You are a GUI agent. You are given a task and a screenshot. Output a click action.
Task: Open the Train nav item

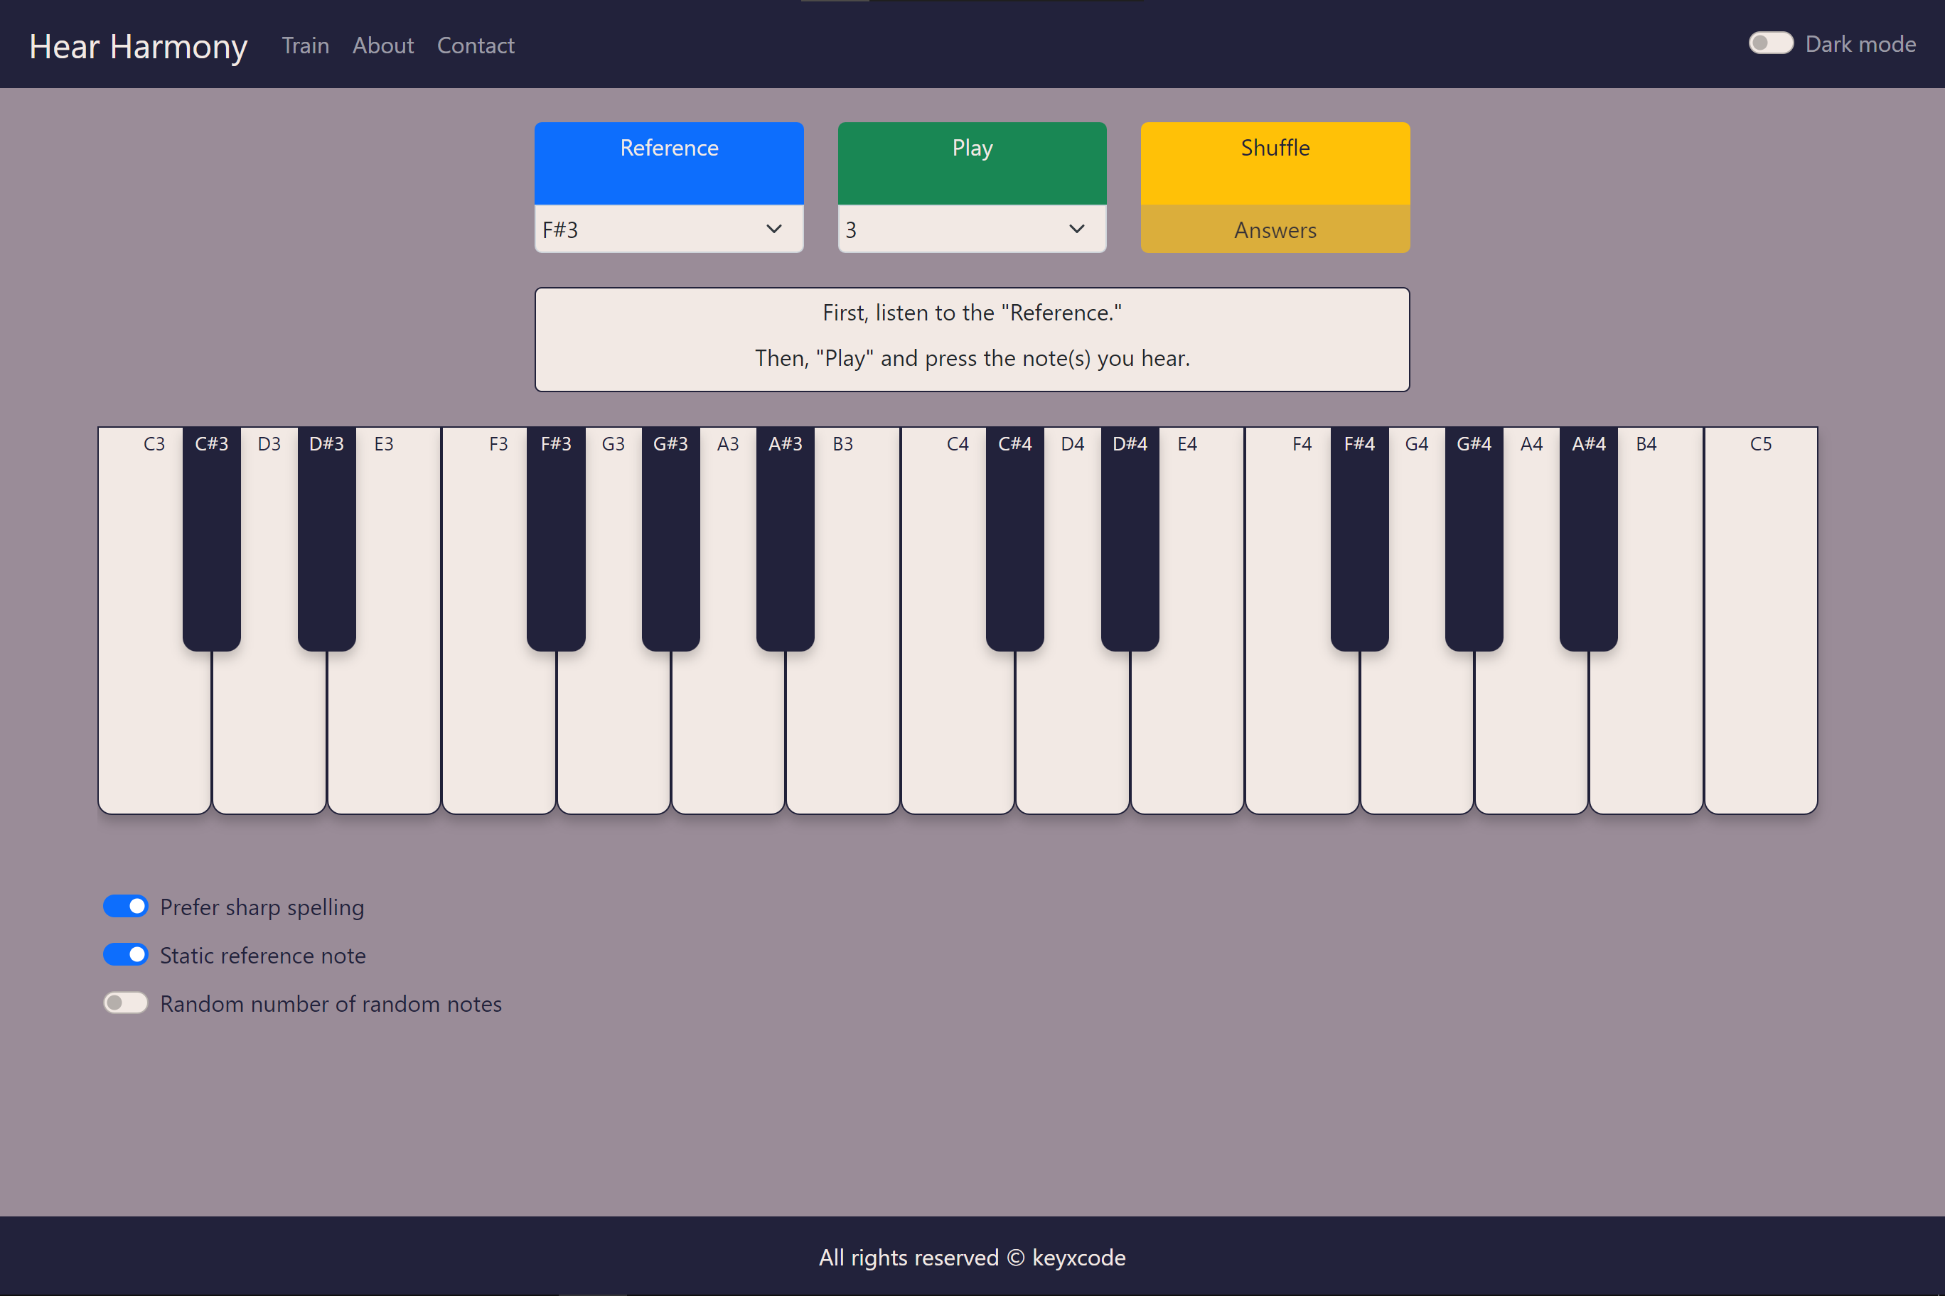pyautogui.click(x=305, y=45)
